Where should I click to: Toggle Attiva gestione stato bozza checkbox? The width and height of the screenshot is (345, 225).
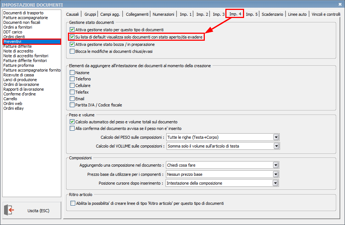click(72, 44)
